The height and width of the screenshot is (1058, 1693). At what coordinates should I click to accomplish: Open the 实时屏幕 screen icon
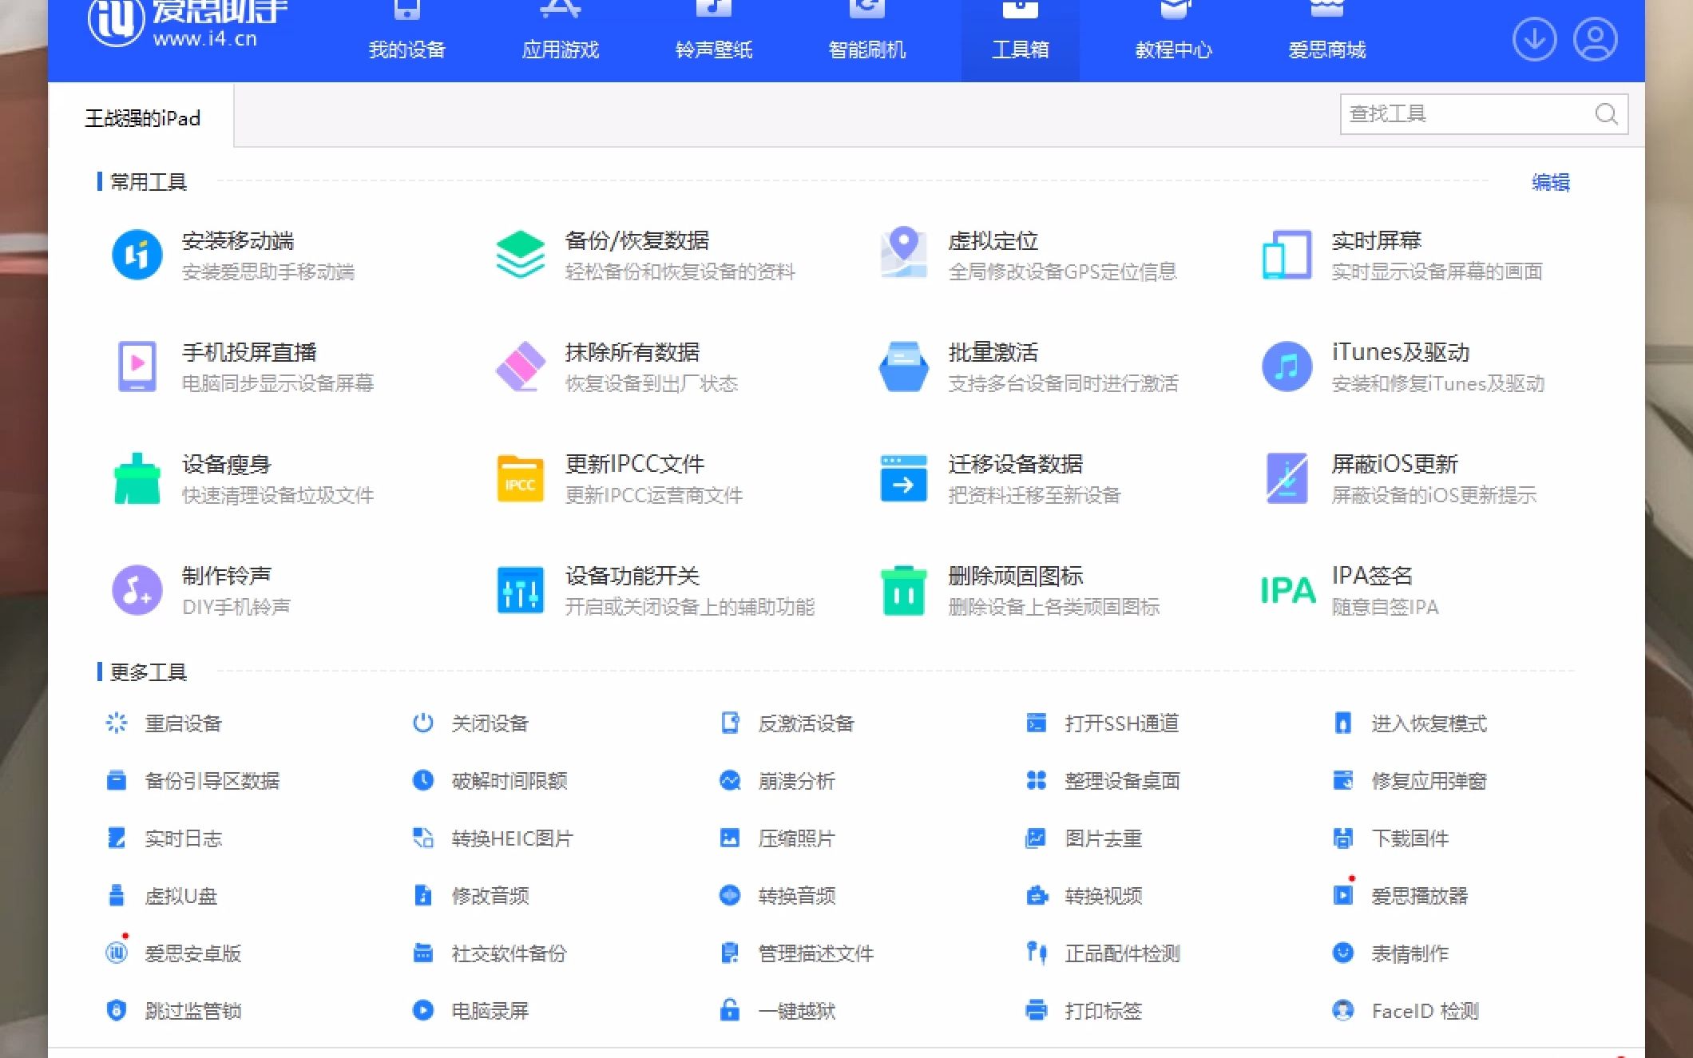pos(1287,256)
